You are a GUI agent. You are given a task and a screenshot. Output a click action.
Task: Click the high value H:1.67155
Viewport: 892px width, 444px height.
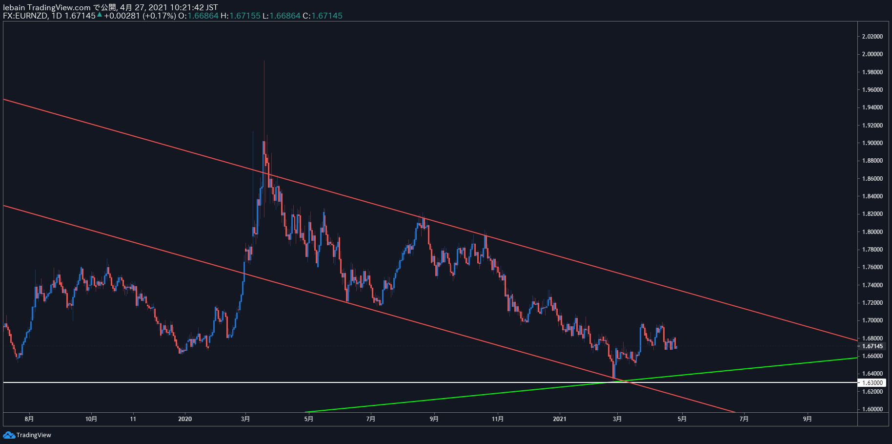[241, 16]
